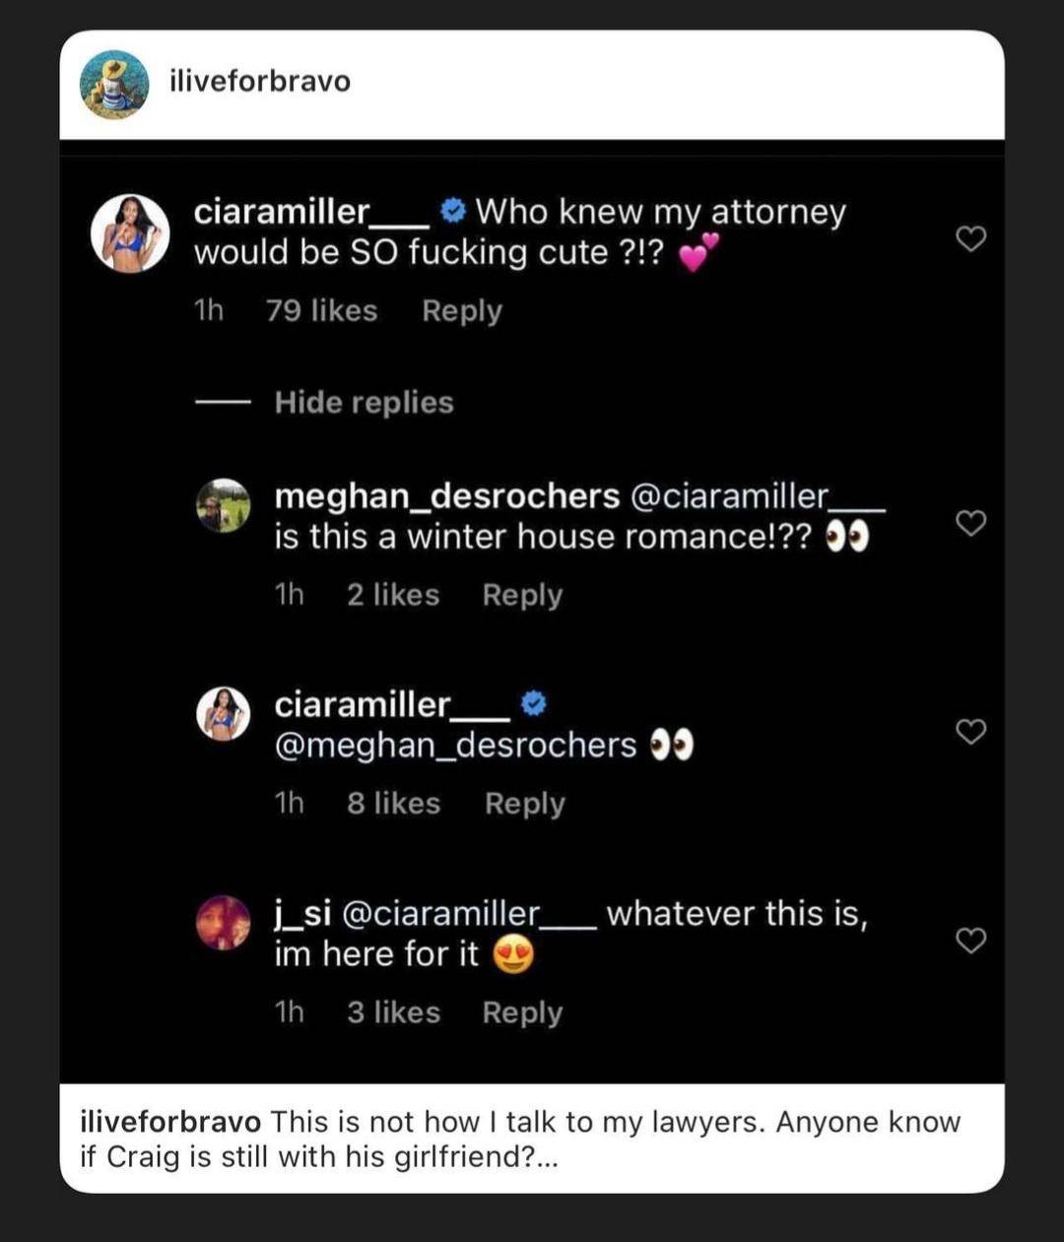Open iliveforbravo username in post header
Image resolution: width=1064 pixels, height=1242 pixels.
[260, 81]
